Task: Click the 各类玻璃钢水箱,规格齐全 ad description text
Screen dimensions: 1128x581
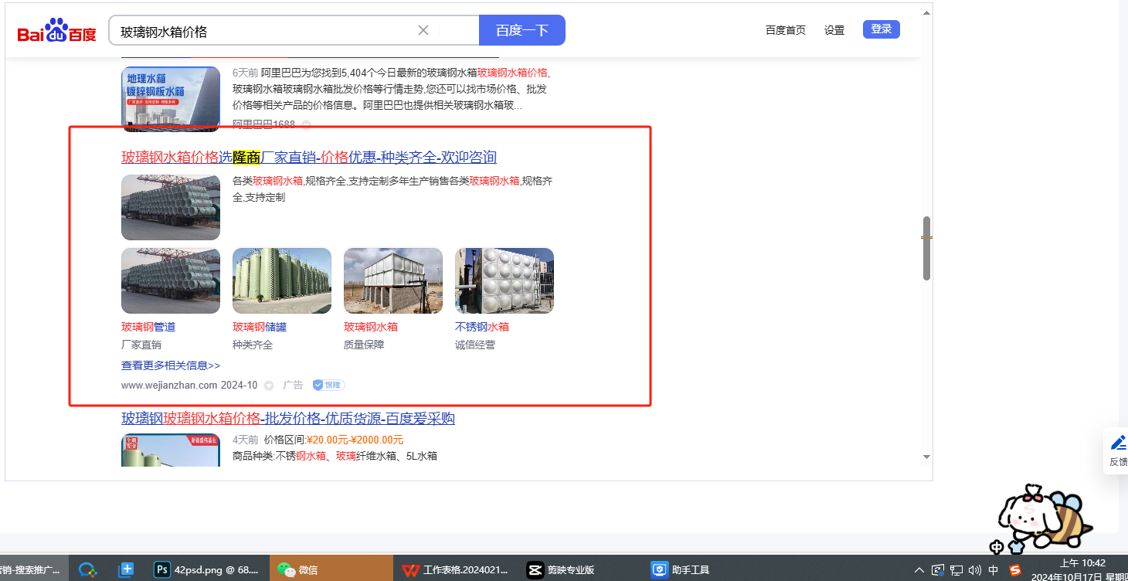Action: point(392,189)
